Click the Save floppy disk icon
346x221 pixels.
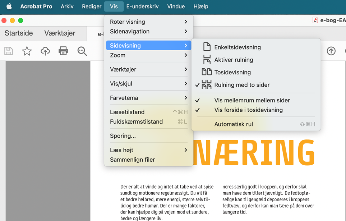coord(9,51)
